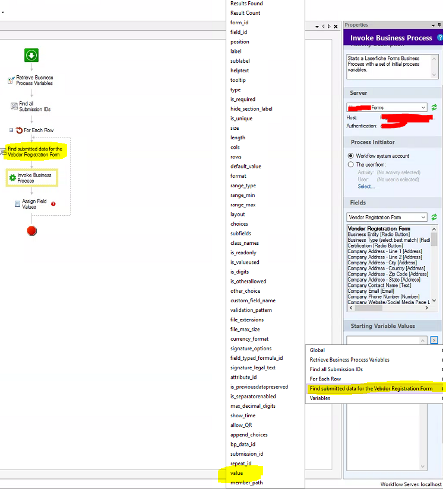
Task: Go to next tab with right arrow
Action: click(329, 27)
